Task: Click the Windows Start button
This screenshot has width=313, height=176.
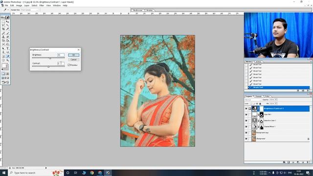Action: click(x=4, y=173)
